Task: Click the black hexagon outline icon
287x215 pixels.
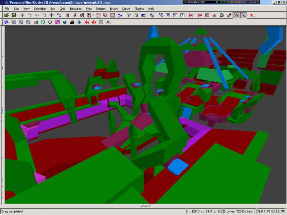Action: click(x=50, y=22)
